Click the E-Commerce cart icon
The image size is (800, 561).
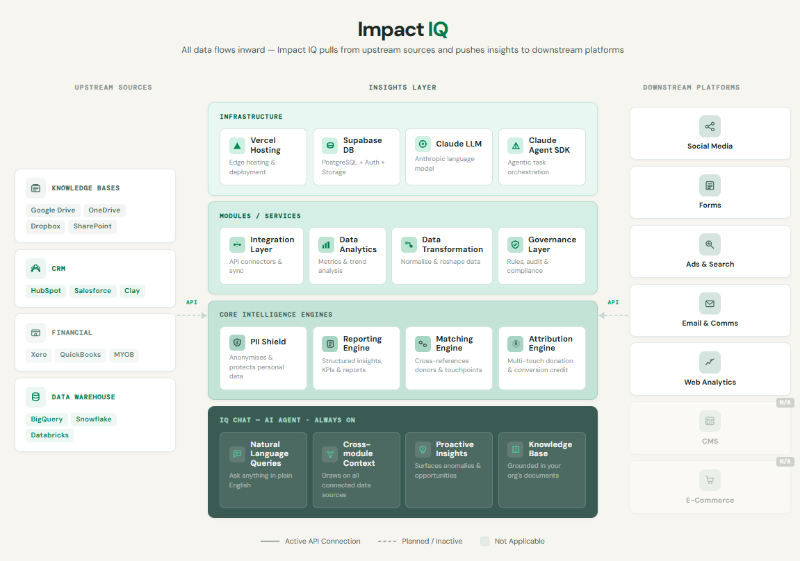point(710,480)
